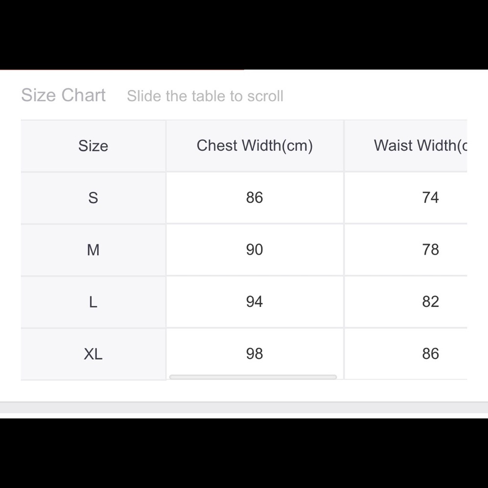Click waist width value 82 for size L
This screenshot has width=488, height=488.
(x=430, y=302)
